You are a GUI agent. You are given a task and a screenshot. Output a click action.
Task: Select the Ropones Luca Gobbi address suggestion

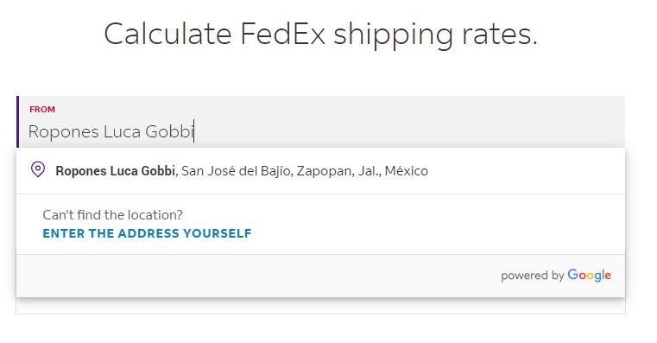(x=320, y=171)
